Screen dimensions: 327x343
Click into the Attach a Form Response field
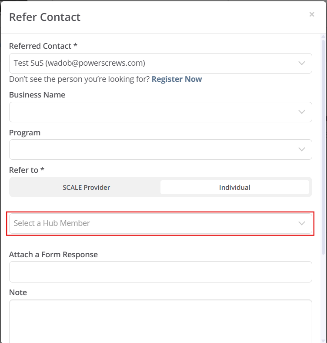pyautogui.click(x=160, y=272)
